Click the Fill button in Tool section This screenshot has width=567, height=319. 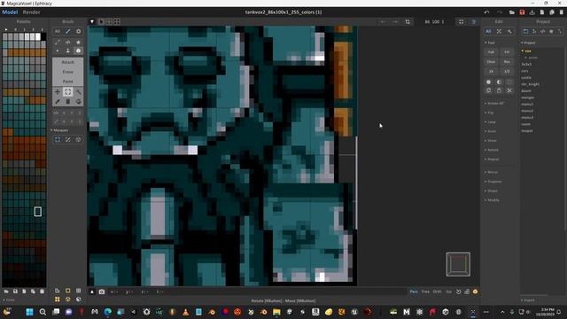click(507, 52)
